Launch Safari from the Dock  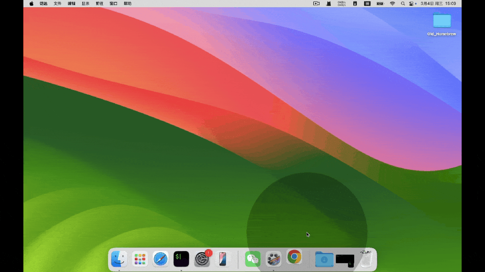point(160,259)
